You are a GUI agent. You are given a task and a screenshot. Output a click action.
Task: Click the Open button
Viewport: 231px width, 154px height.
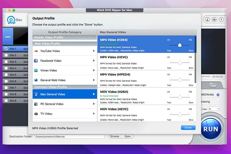(x=128, y=136)
